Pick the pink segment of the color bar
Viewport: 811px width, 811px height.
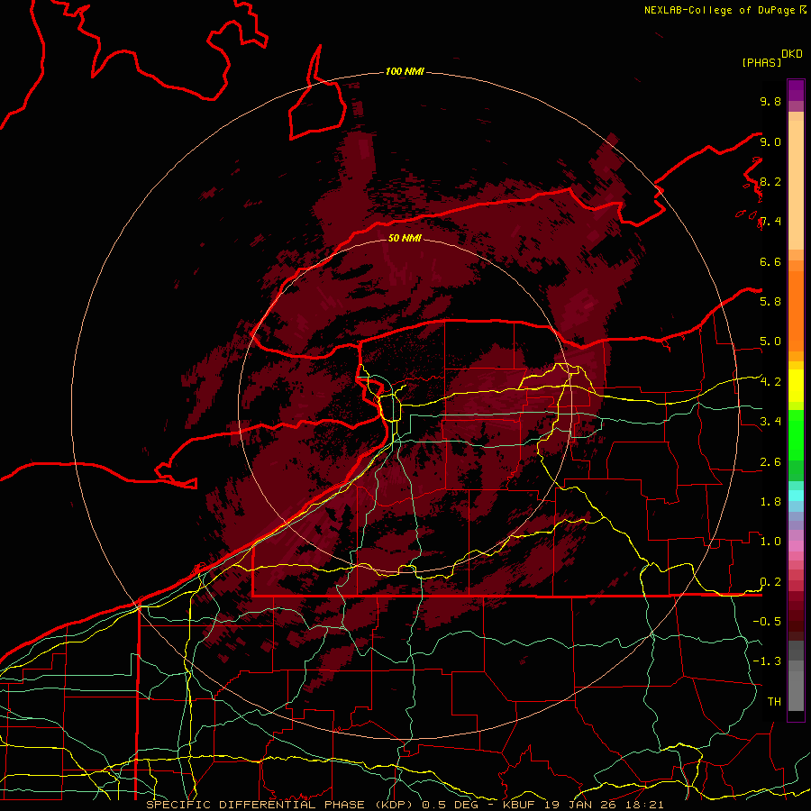[x=796, y=546]
